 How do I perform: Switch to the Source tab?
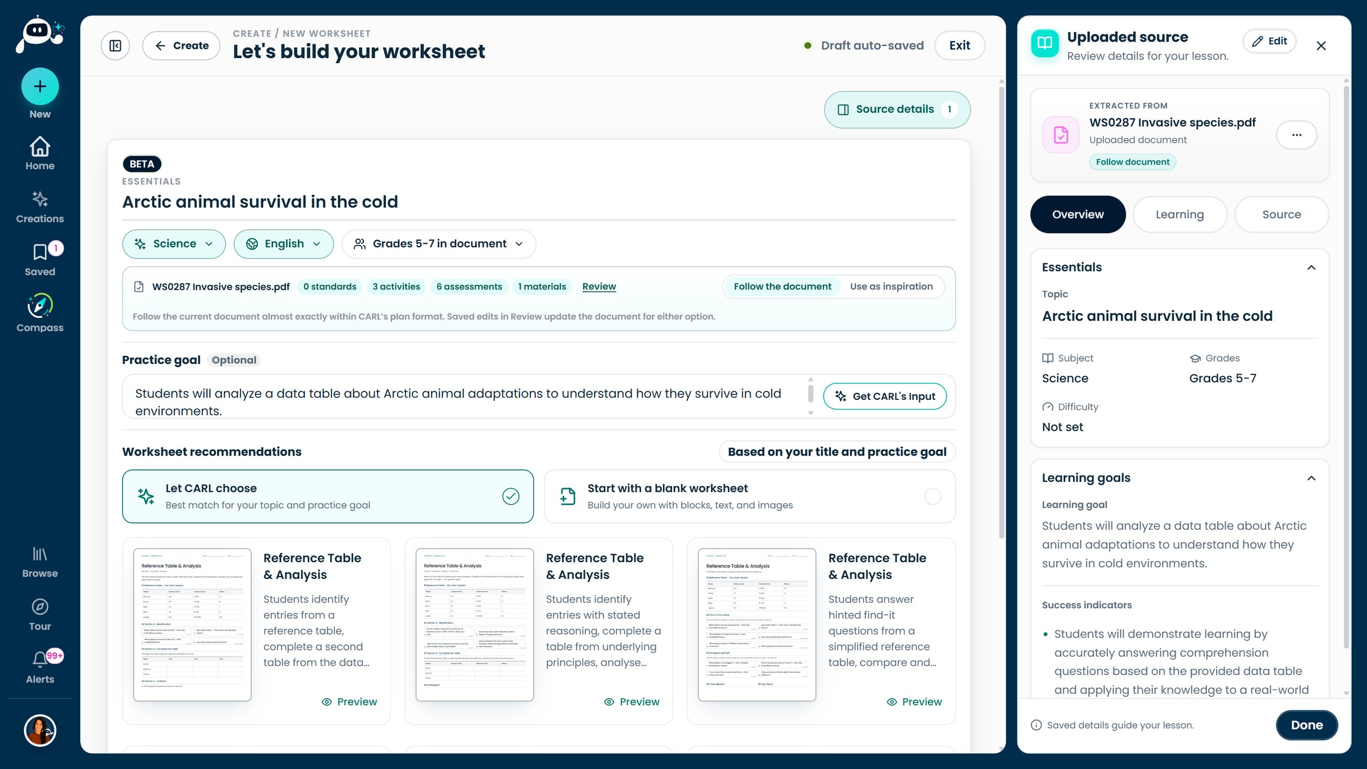tap(1282, 215)
